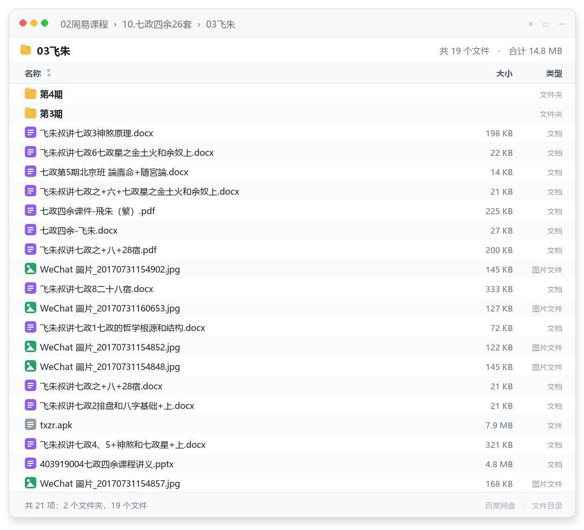Click the 文件目录 label in footer
This screenshot has width=584, height=530.
pyautogui.click(x=547, y=506)
